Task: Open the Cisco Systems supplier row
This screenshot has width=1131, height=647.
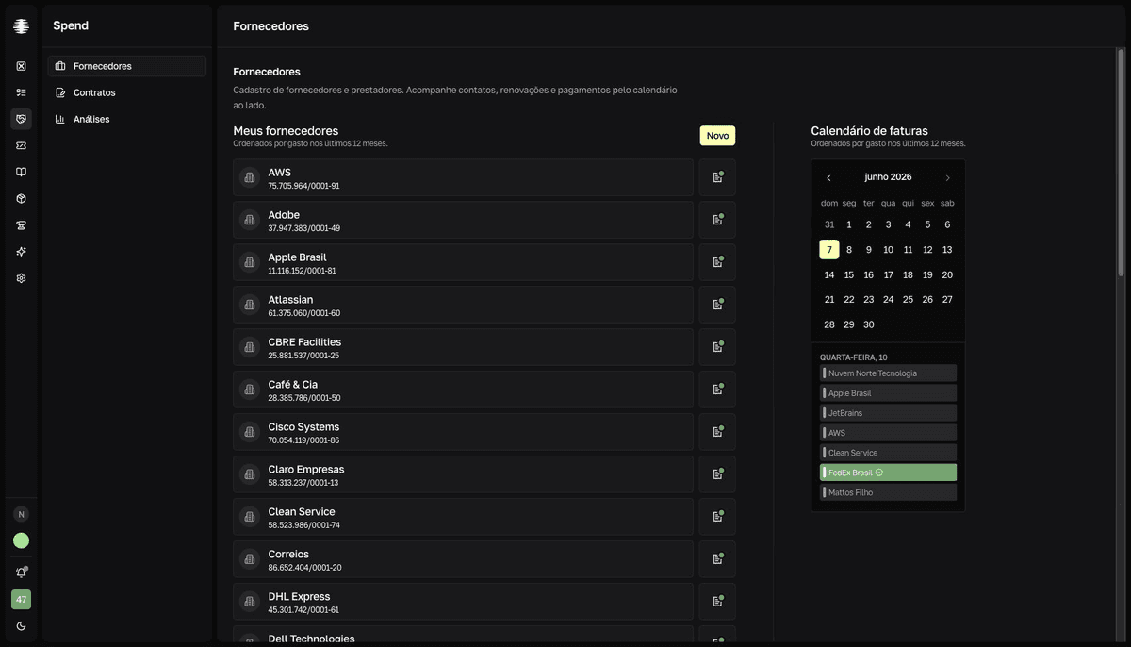Action: [x=463, y=432]
